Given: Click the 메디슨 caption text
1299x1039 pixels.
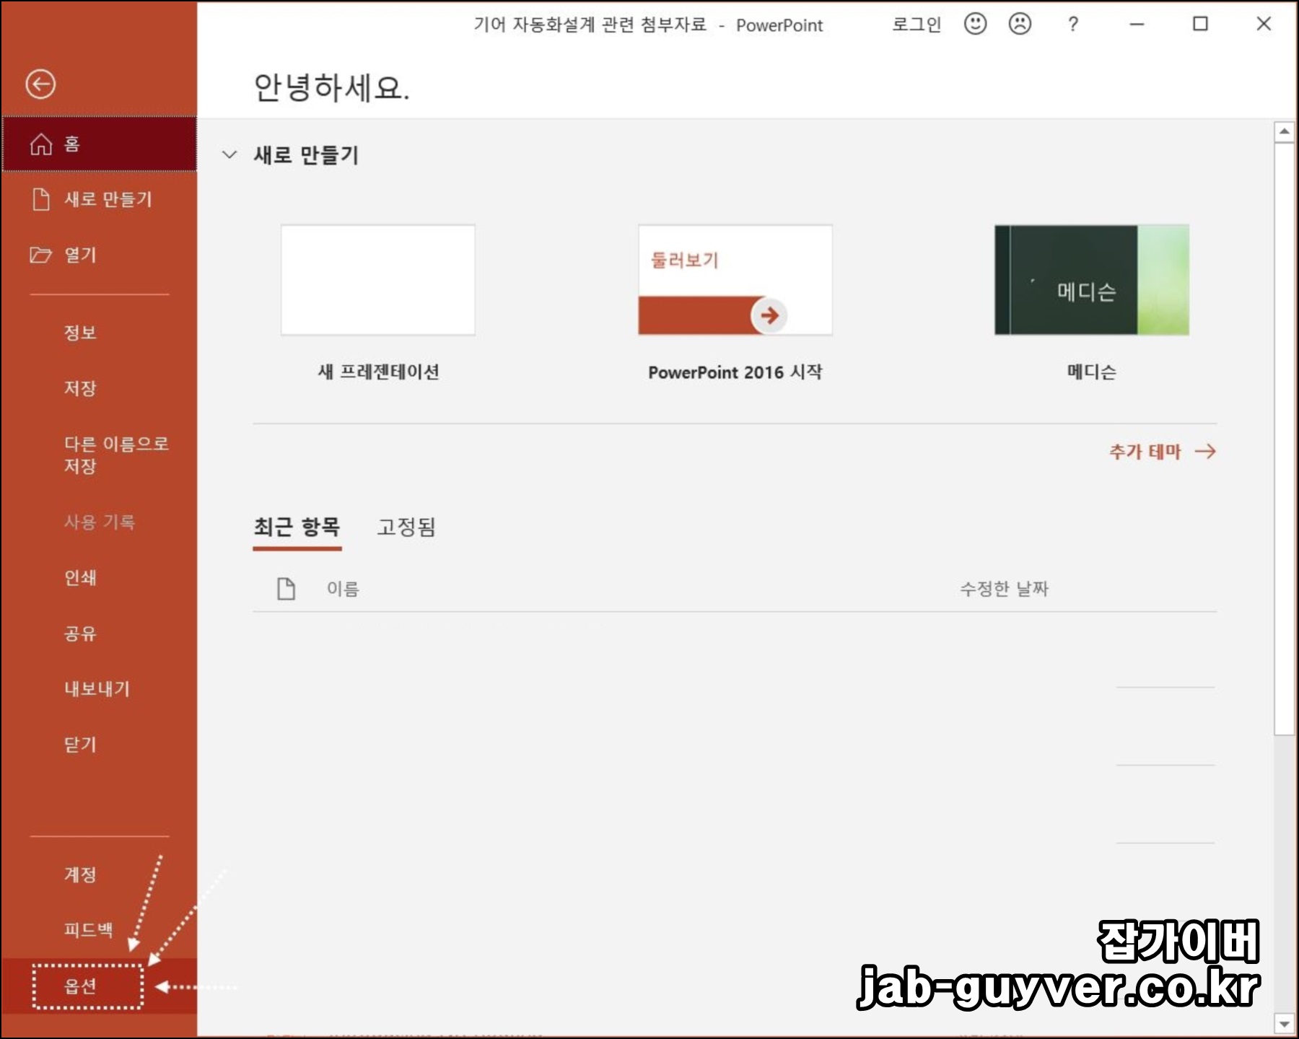Looking at the screenshot, I should pos(1092,372).
